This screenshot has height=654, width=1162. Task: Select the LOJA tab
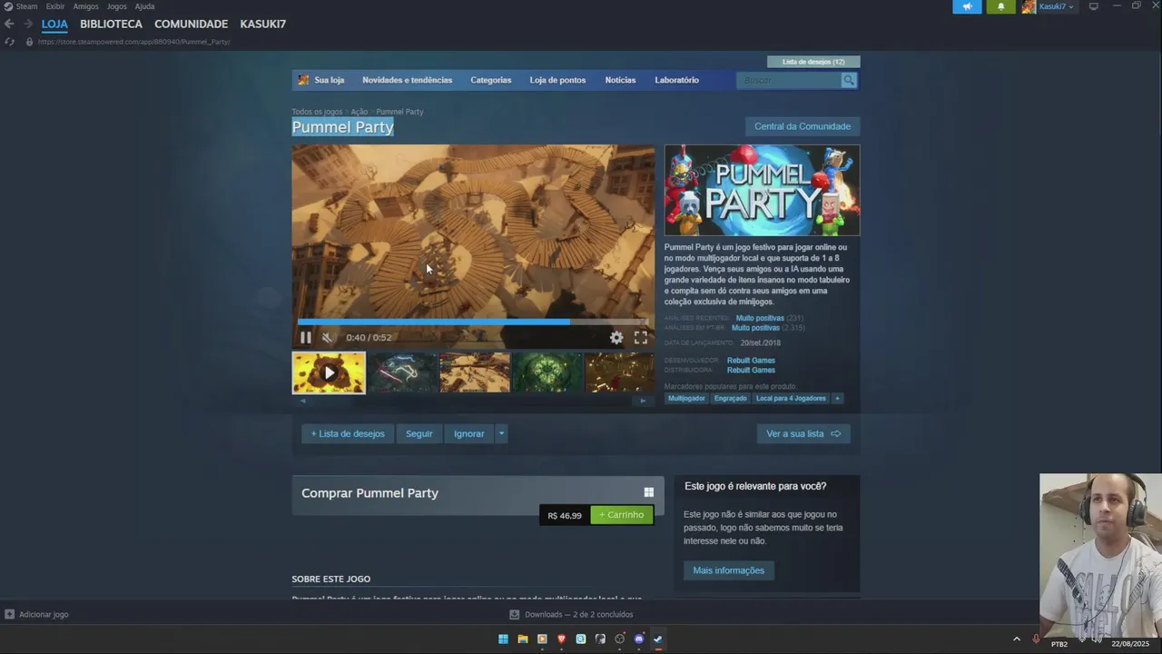[x=54, y=24]
